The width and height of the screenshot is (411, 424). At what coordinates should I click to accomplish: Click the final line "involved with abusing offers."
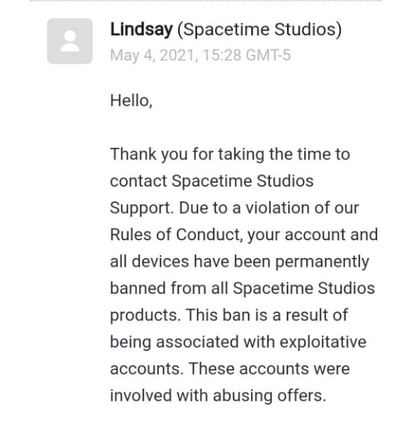tap(218, 395)
